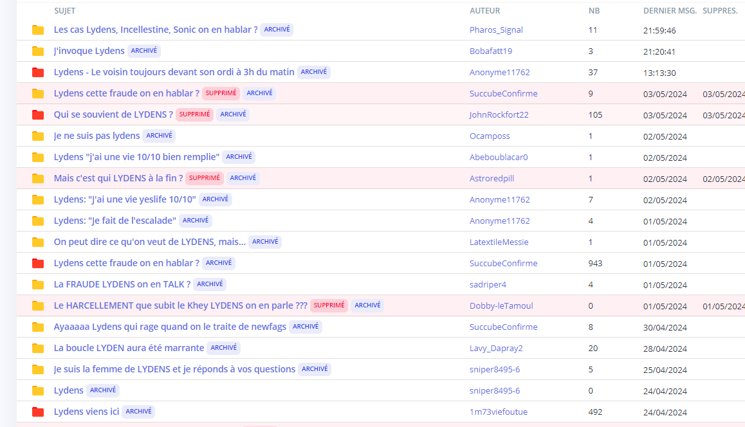
Task: Click message count '943'
Action: 595,264
